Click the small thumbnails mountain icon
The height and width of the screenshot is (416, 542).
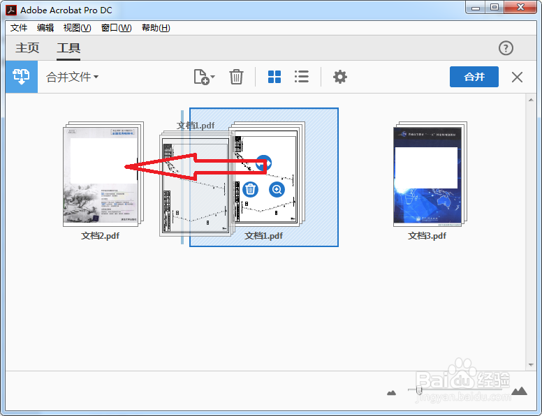pos(391,392)
